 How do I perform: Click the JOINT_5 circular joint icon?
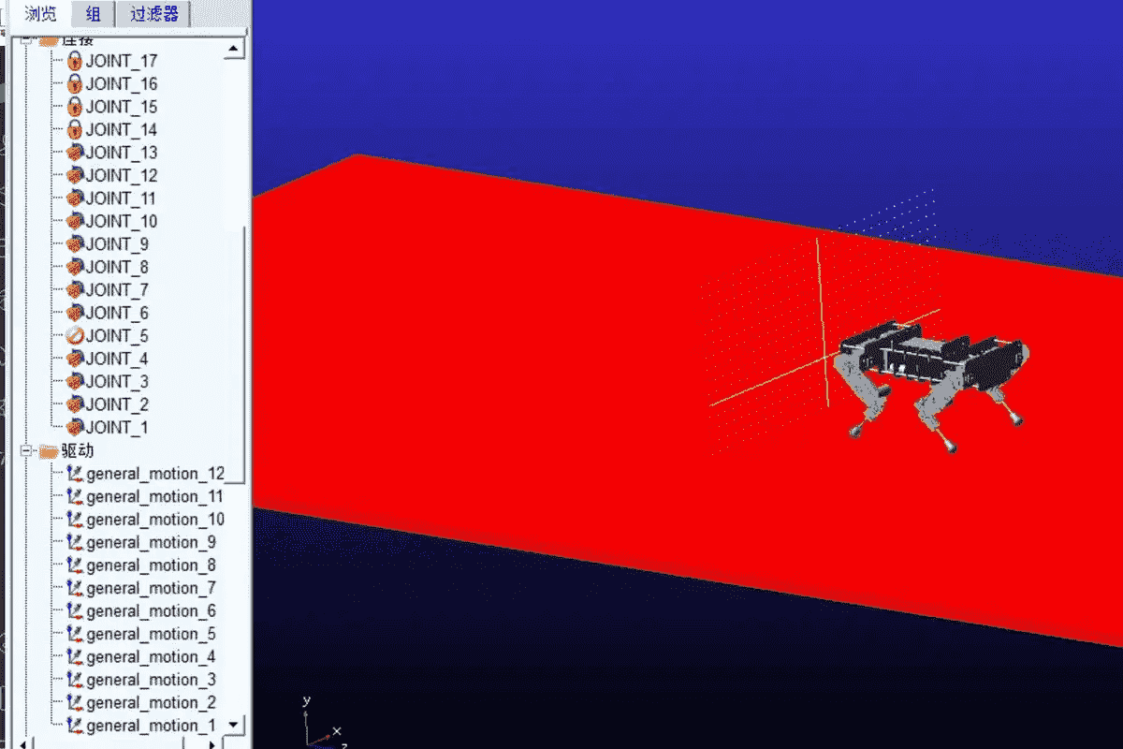tap(75, 335)
